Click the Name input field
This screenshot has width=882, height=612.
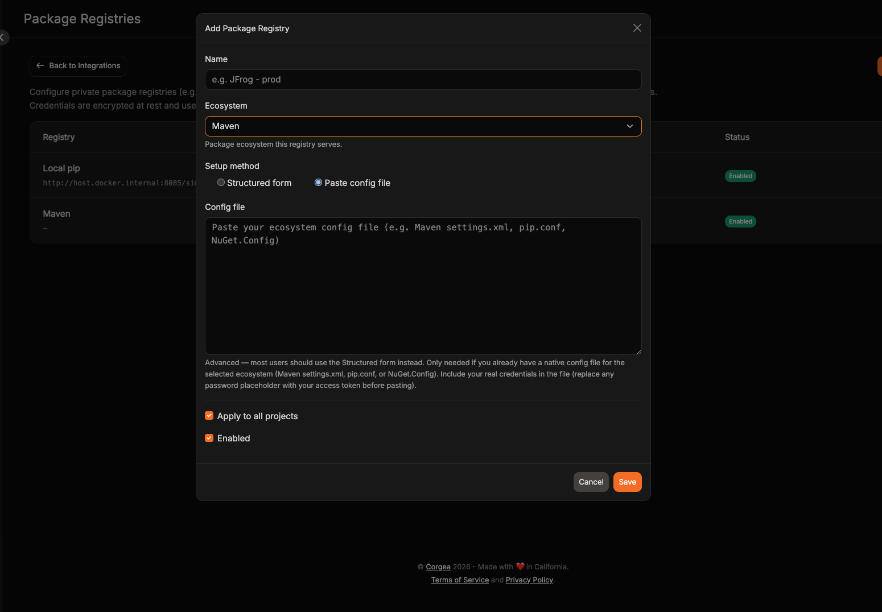click(x=423, y=80)
